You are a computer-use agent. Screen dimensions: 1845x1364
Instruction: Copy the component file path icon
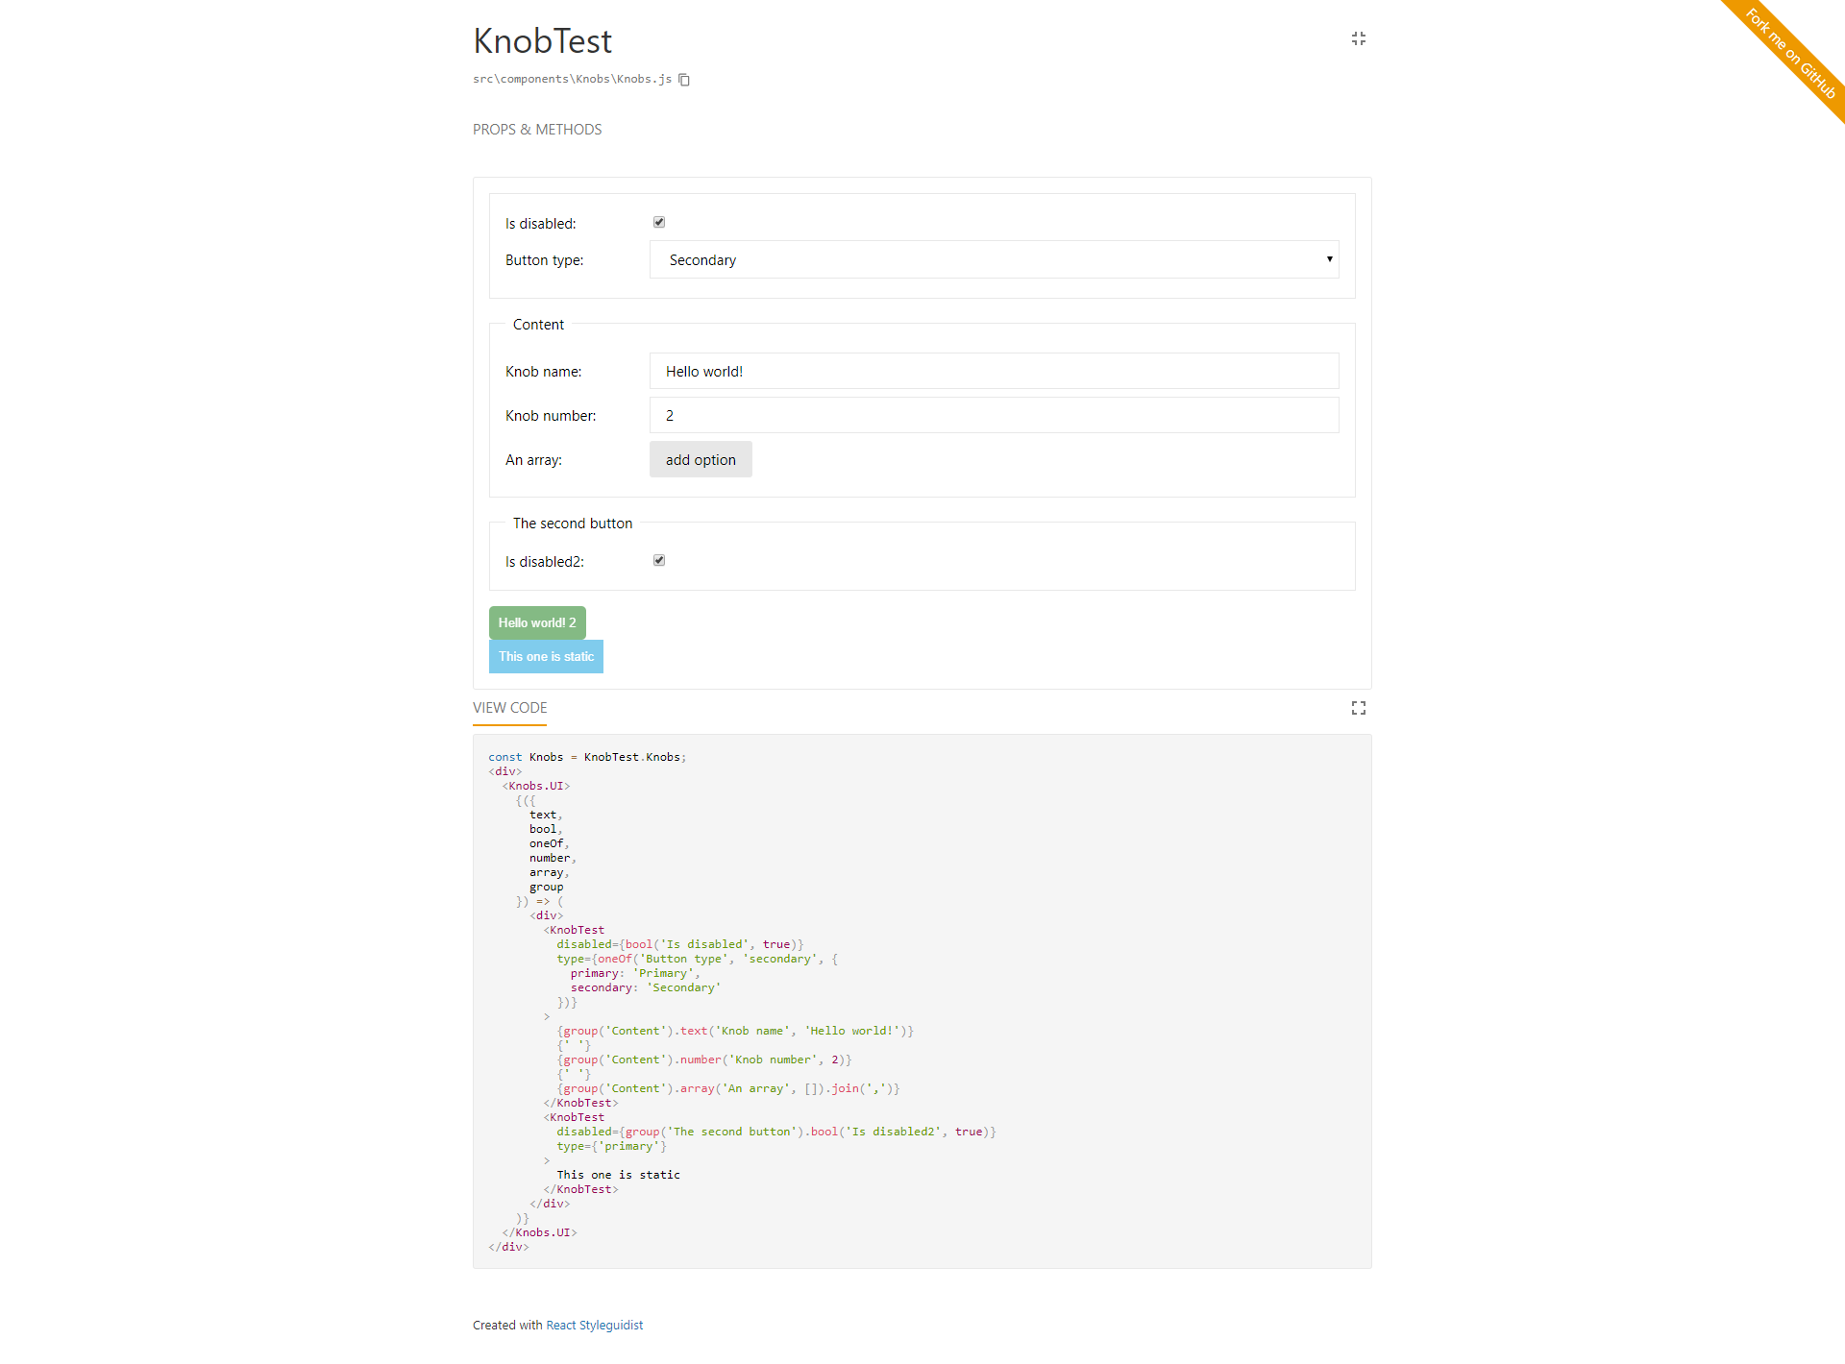click(683, 80)
